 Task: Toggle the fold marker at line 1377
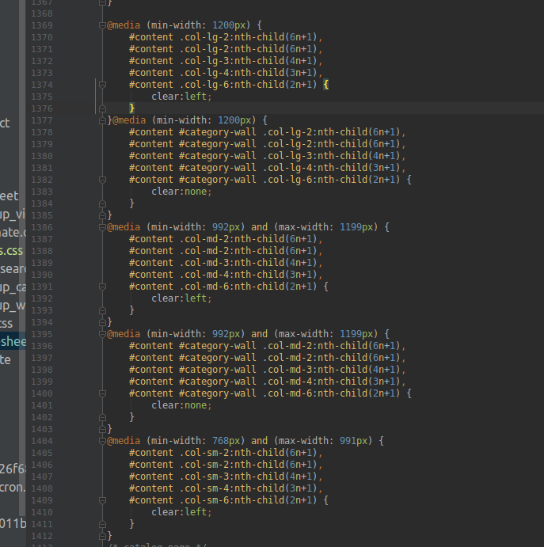pos(102,120)
